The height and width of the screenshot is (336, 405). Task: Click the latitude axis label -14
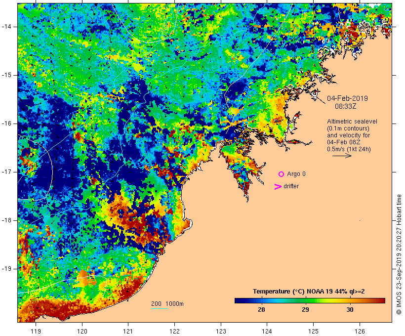pos(6,27)
